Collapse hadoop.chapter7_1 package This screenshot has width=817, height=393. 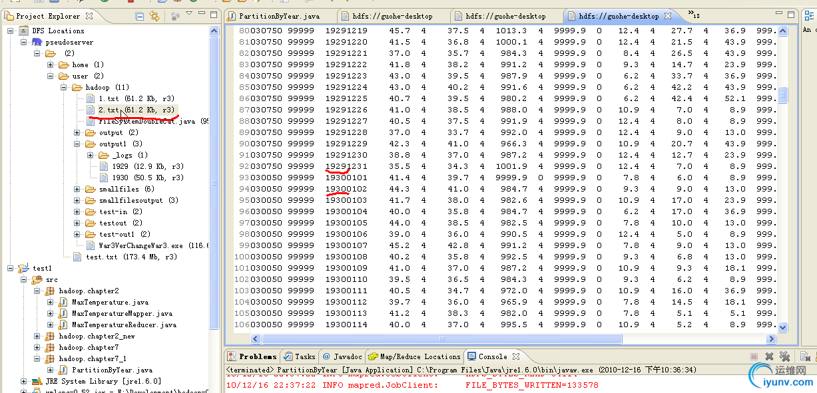coord(37,358)
